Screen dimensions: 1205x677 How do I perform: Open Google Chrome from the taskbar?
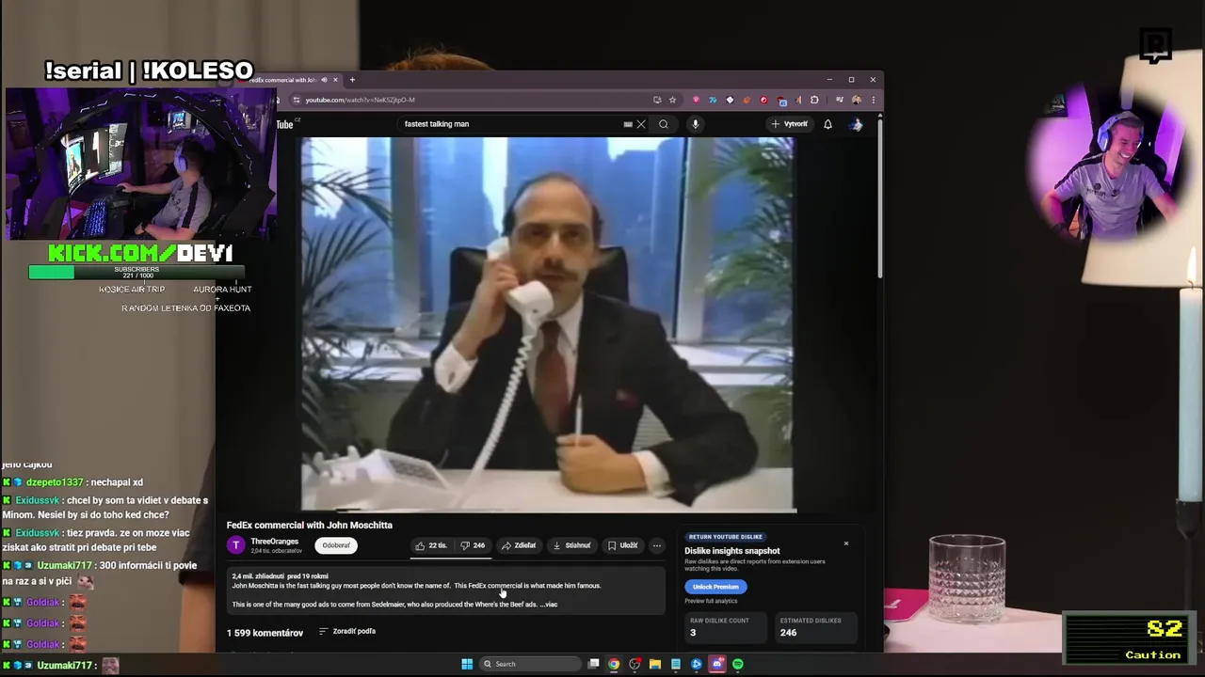pos(614,664)
